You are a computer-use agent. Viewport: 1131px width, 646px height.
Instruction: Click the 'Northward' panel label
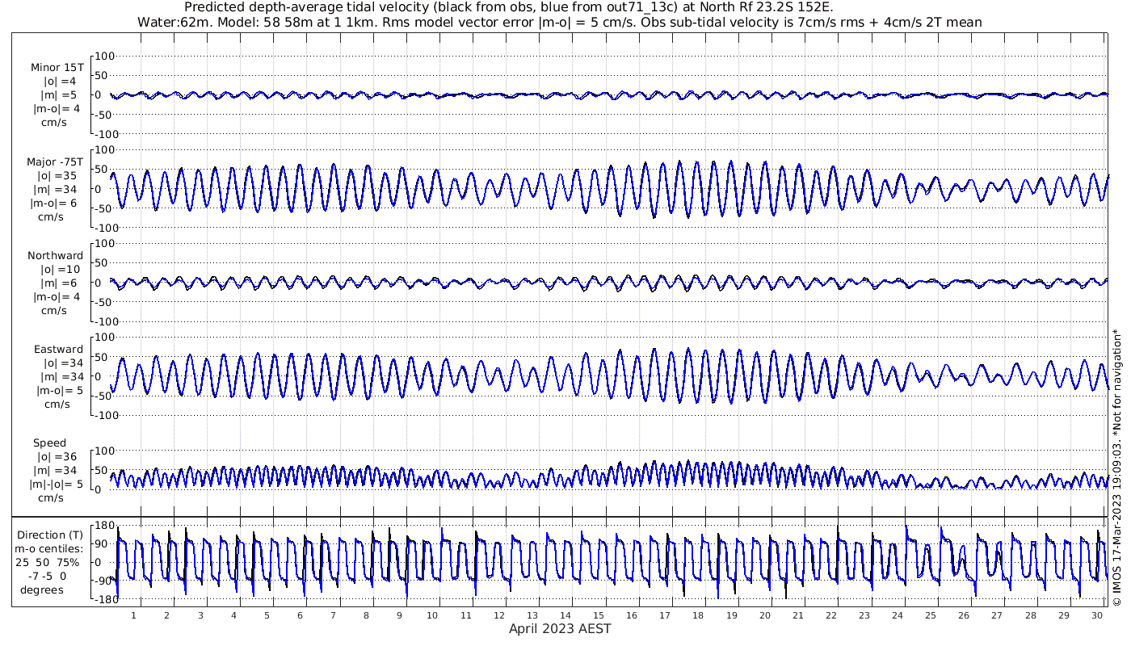click(x=56, y=256)
